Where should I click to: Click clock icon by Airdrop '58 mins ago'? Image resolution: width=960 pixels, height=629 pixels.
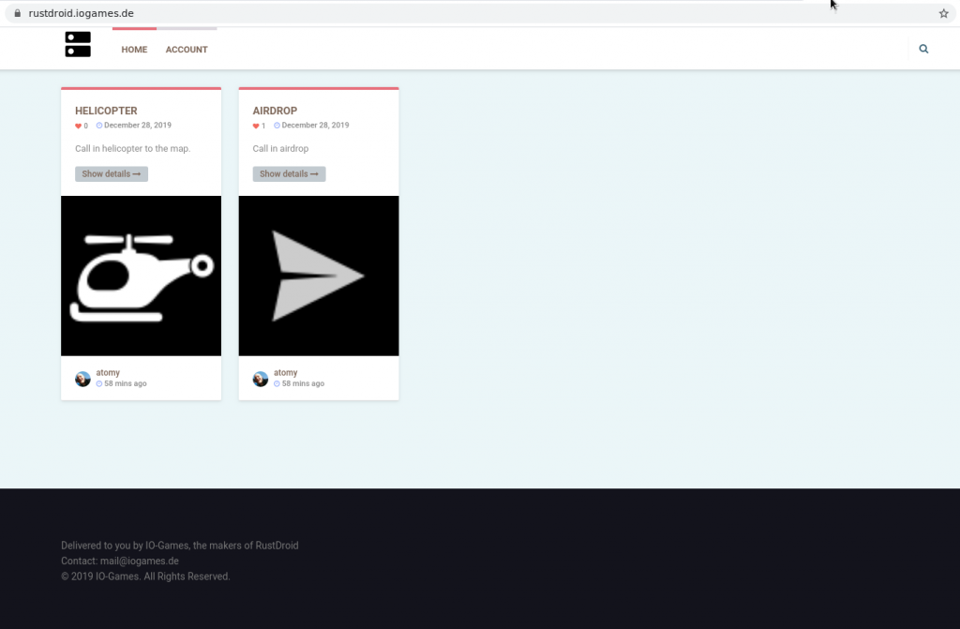[277, 384]
